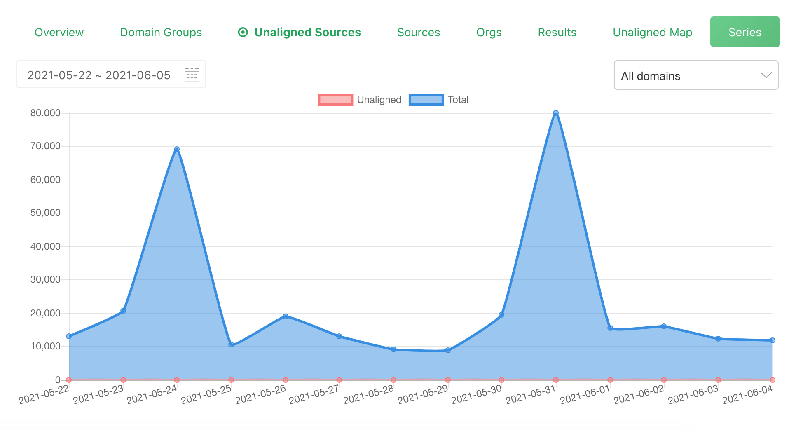Image resolution: width=796 pixels, height=431 pixels.
Task: Click the Unaligned point on 2021-06-02
Action: [664, 379]
